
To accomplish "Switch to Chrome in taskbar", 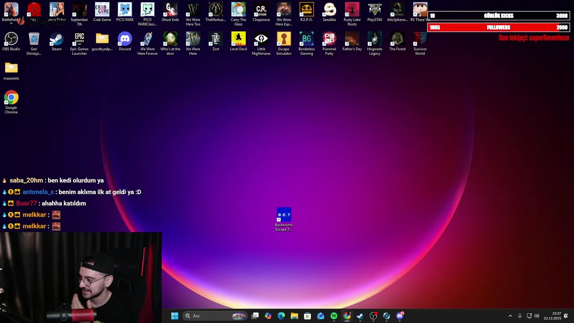I will tap(347, 316).
